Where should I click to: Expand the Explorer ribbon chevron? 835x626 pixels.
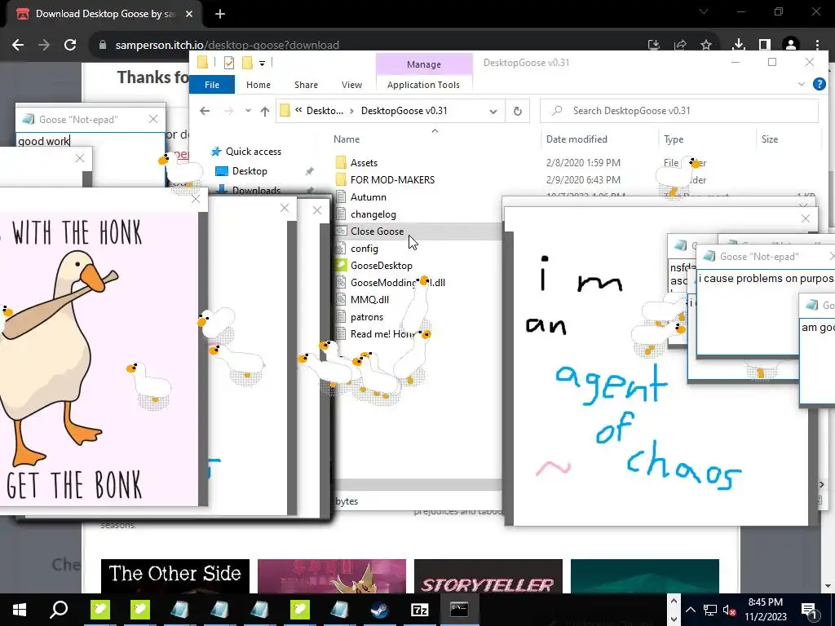pyautogui.click(x=802, y=84)
